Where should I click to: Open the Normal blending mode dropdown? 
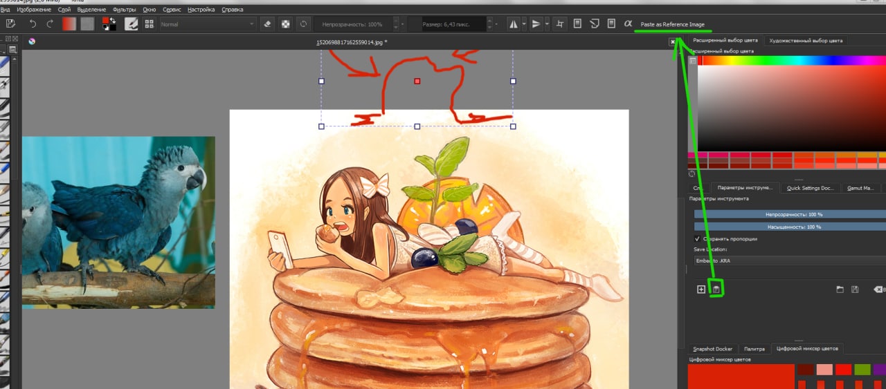point(208,24)
